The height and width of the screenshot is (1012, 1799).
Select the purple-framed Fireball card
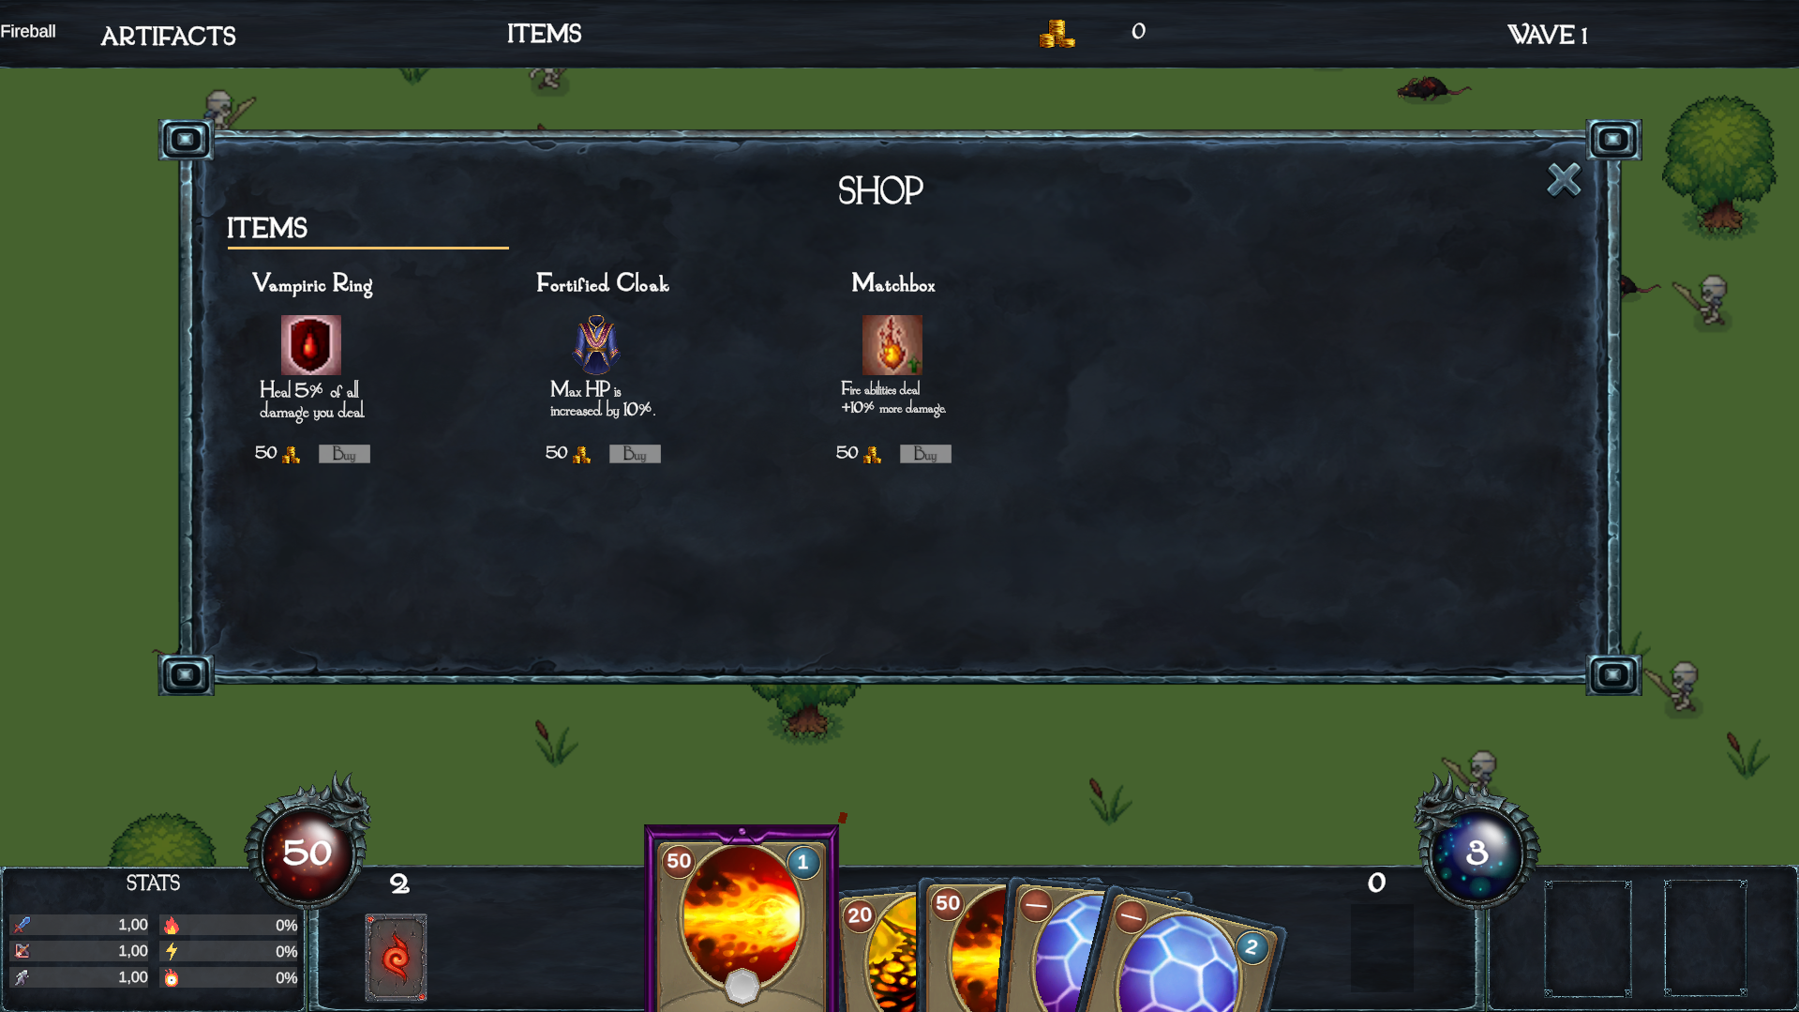coord(741,919)
